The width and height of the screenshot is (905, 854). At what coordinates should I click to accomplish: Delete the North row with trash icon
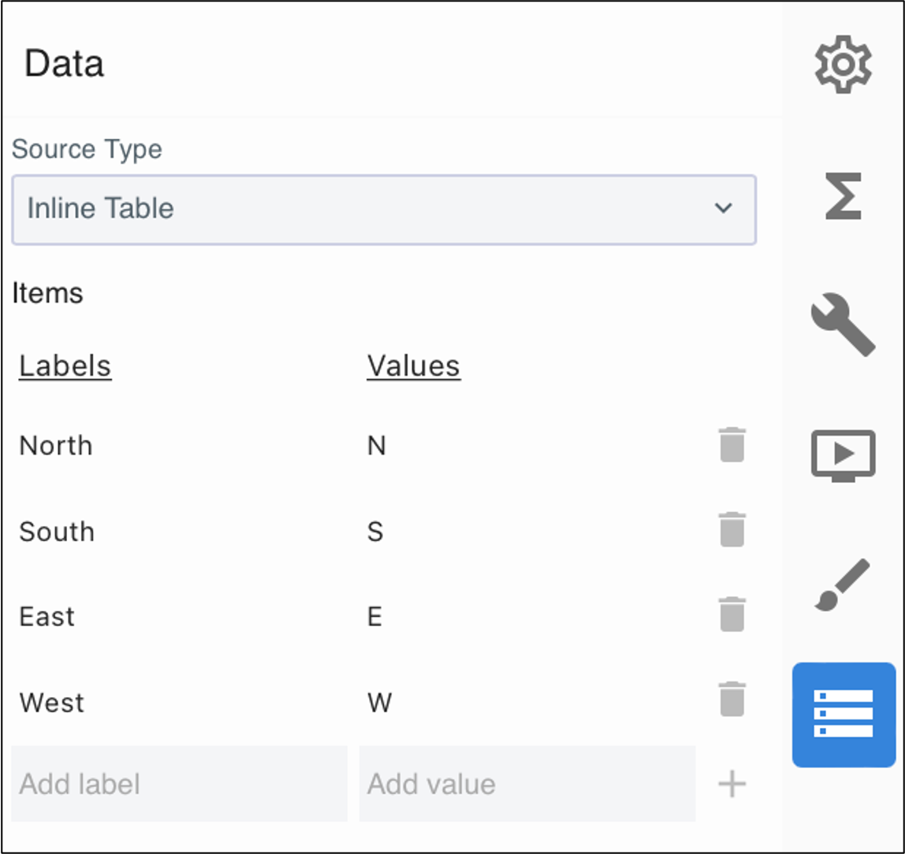pos(732,445)
